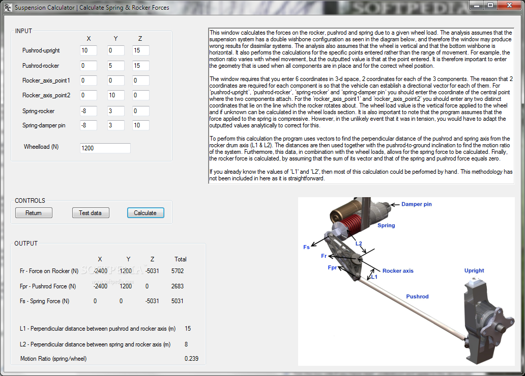
Task: Click the 'Pushrod' diagram label
Action: 417,296
